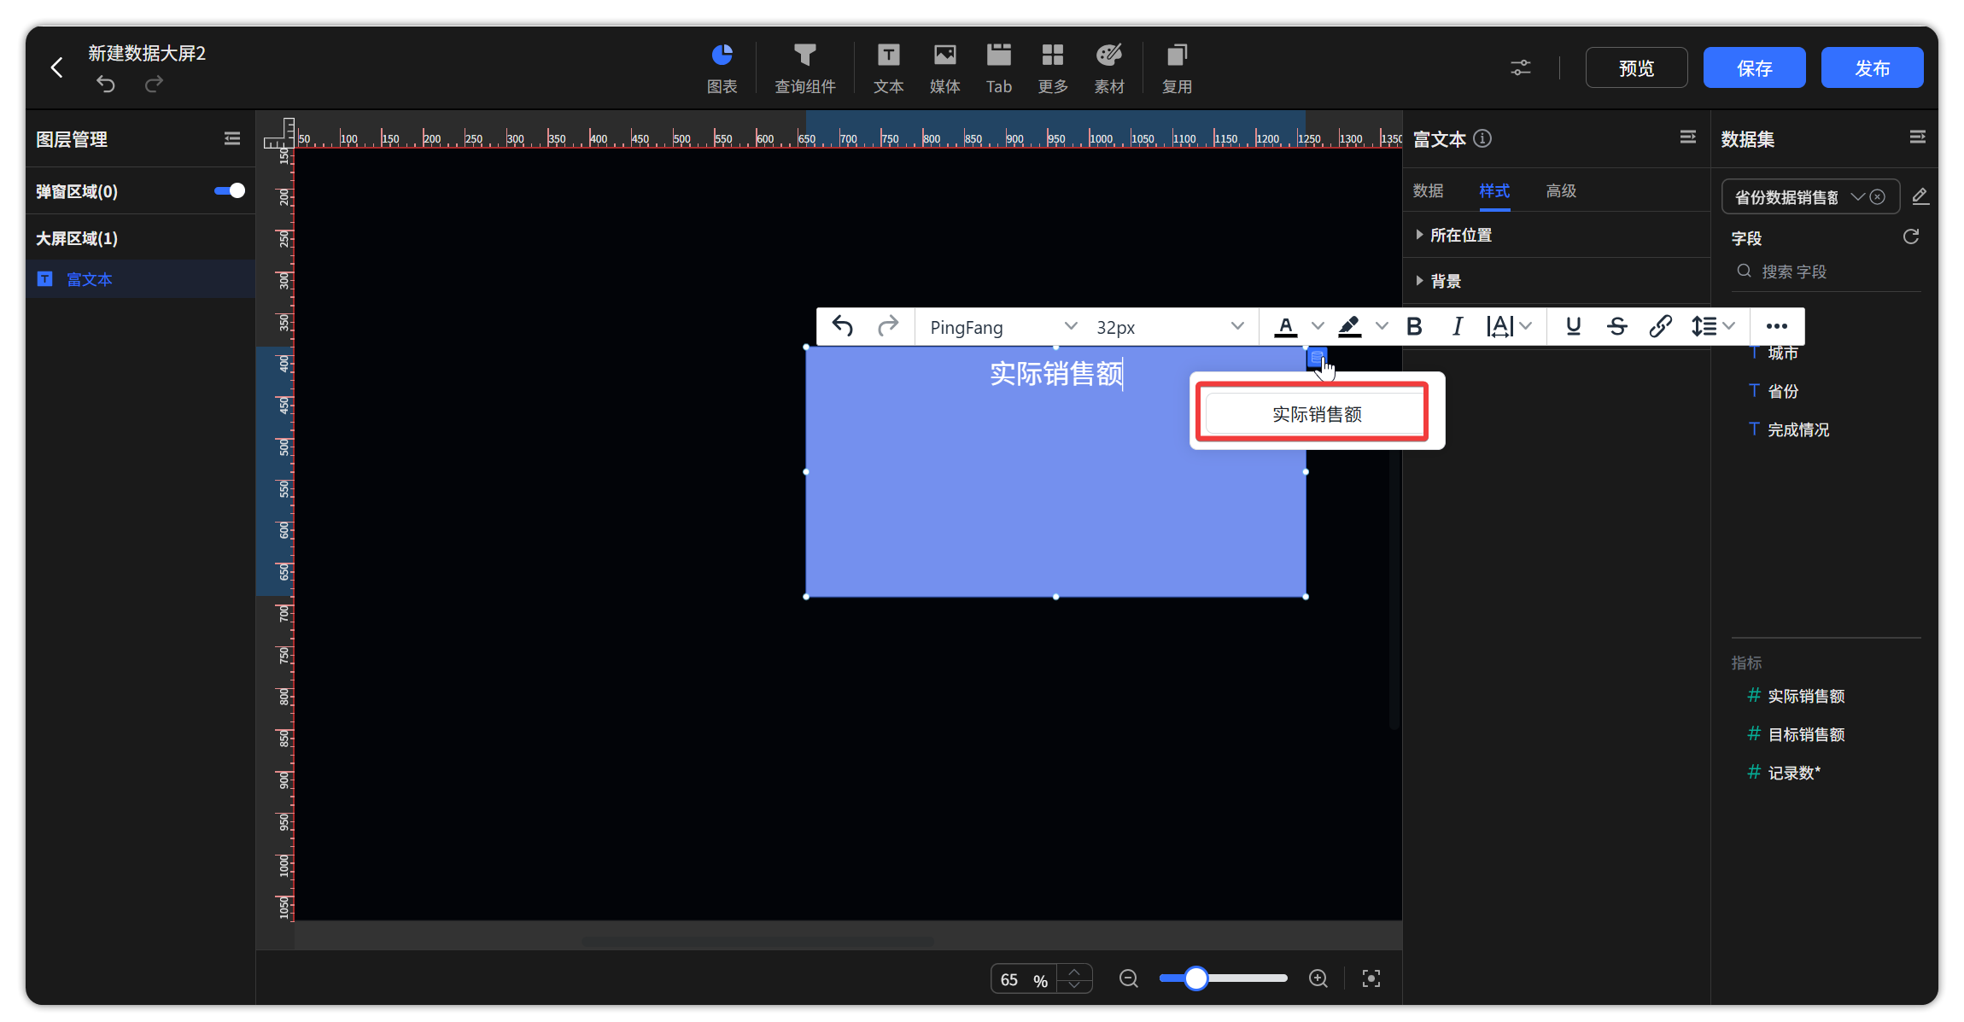The image size is (1964, 1022).
Task: Edit the dataset with pencil icon
Action: pos(1920,196)
